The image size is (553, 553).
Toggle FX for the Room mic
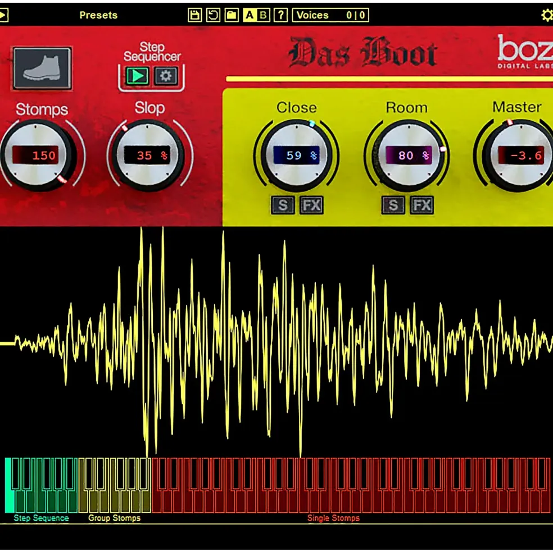coord(421,205)
